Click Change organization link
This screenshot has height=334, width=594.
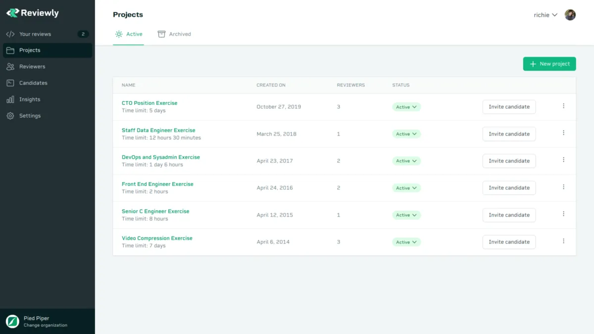click(x=46, y=325)
